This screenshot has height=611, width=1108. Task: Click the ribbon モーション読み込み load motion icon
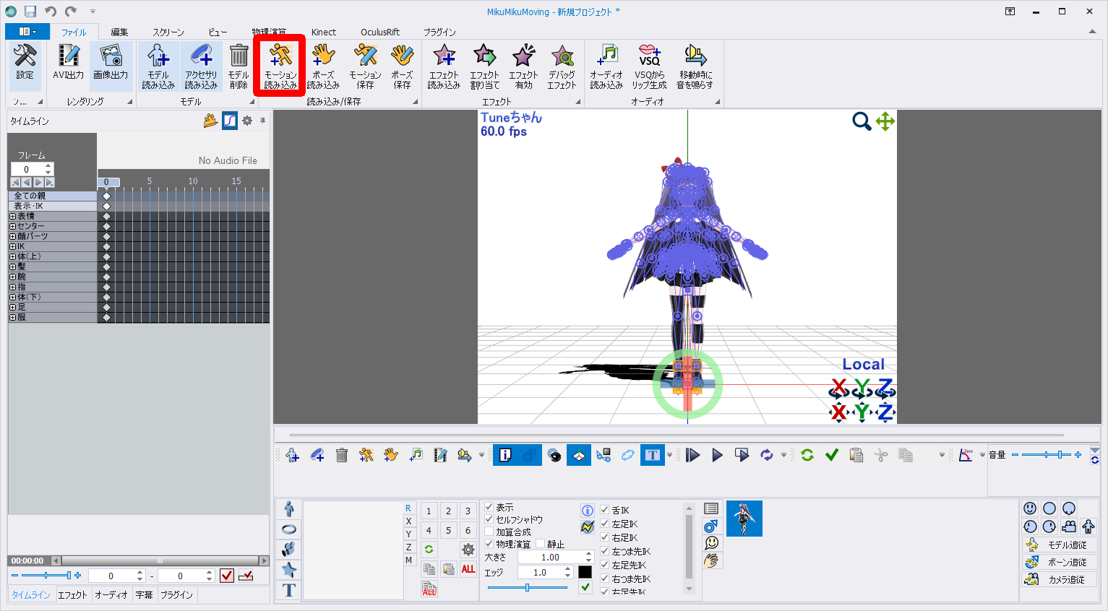pyautogui.click(x=280, y=66)
